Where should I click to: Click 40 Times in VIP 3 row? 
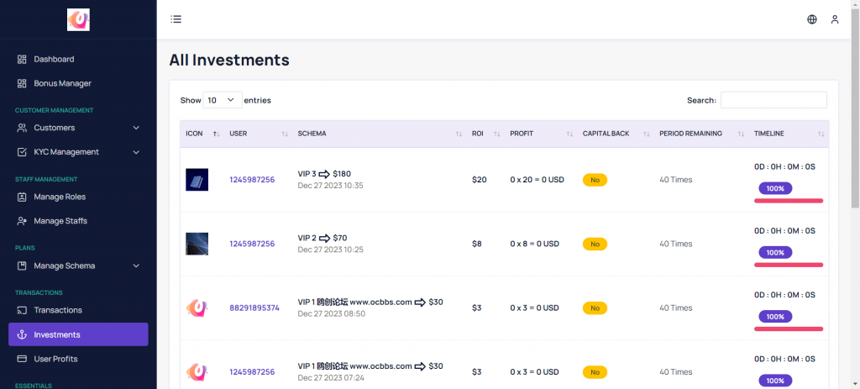click(676, 180)
